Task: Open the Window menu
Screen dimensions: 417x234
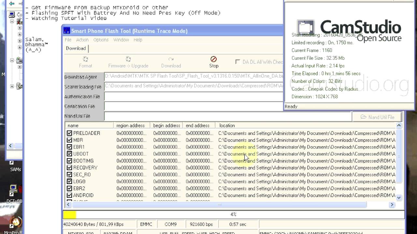Action: pyautogui.click(x=121, y=40)
